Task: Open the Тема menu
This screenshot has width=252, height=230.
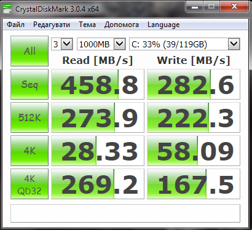Action: tap(87, 25)
